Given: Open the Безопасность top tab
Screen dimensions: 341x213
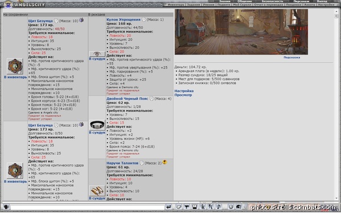Looking at the screenshot, I should pyautogui.click(x=272, y=1).
